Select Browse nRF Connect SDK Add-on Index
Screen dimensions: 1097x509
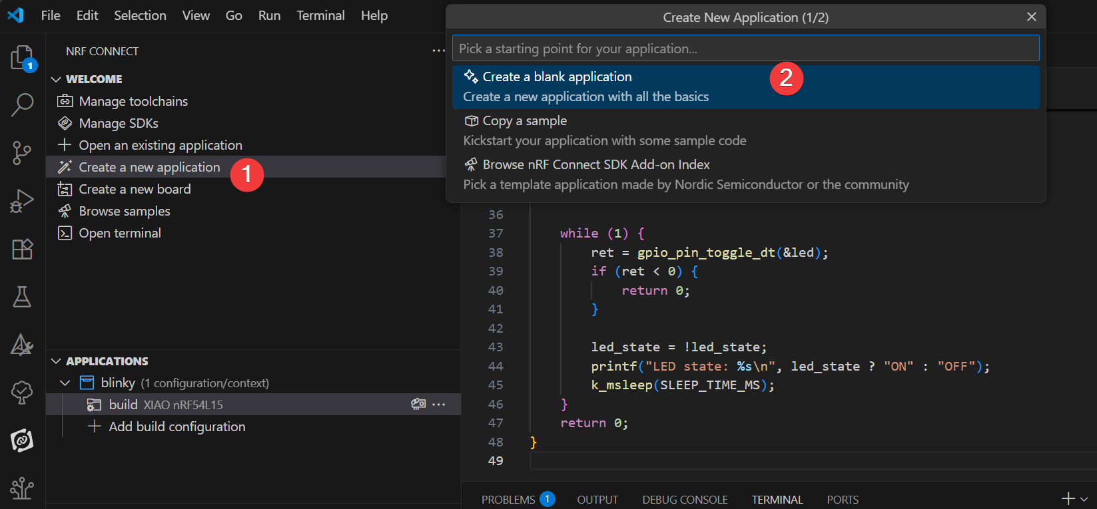coord(745,175)
